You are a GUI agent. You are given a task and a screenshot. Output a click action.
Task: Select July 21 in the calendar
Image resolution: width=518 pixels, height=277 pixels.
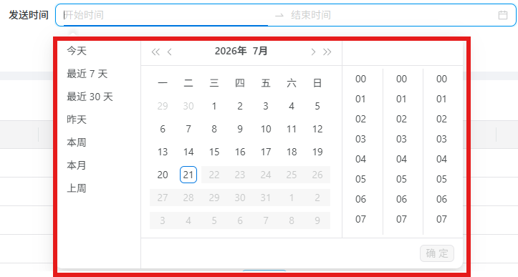[x=188, y=175]
